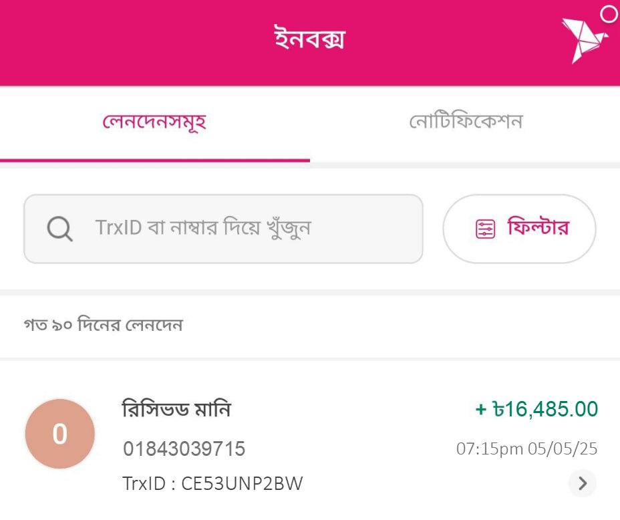
Task: Switch to the লেনদেনসমূহ tab
Action: coord(154,122)
